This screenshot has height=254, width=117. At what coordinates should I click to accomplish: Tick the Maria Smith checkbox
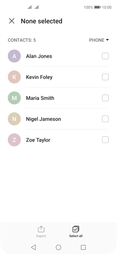tap(105, 98)
